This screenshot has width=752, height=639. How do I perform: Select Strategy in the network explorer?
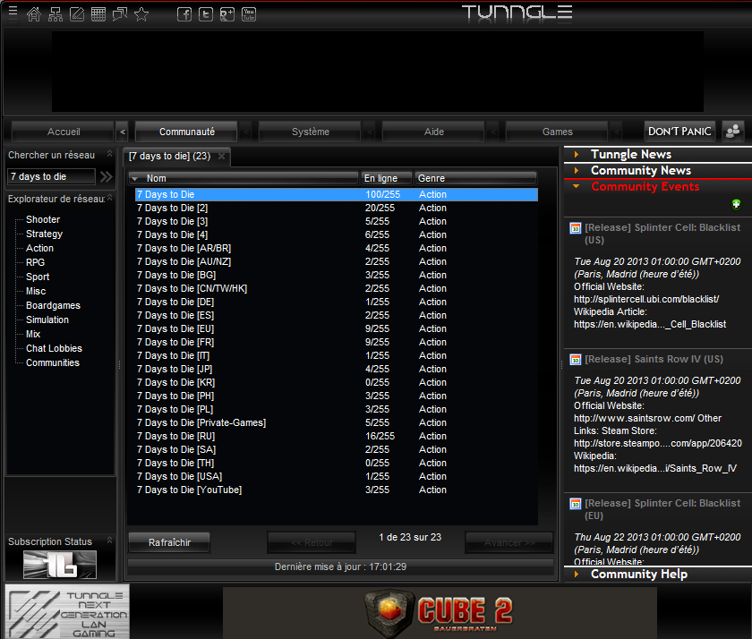click(x=44, y=234)
